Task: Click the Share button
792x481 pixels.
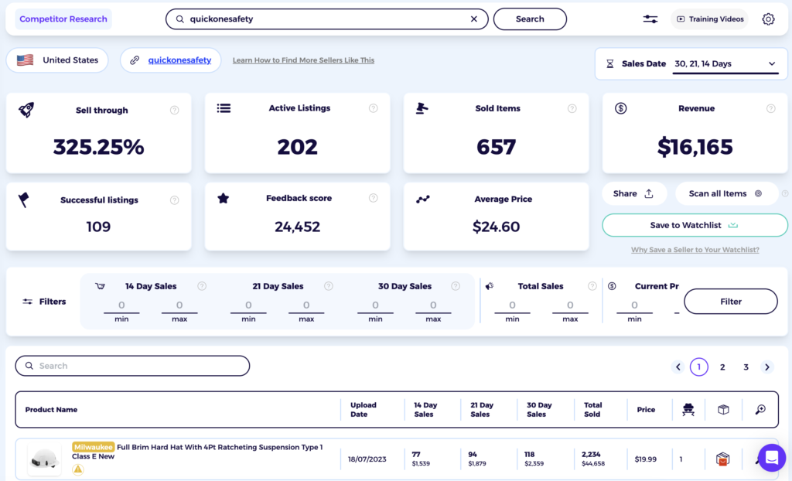Action: pyautogui.click(x=634, y=193)
